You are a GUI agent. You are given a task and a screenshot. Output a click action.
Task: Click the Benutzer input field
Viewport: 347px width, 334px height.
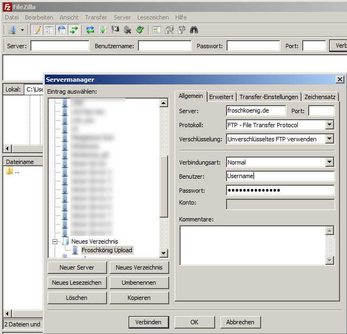coord(279,176)
